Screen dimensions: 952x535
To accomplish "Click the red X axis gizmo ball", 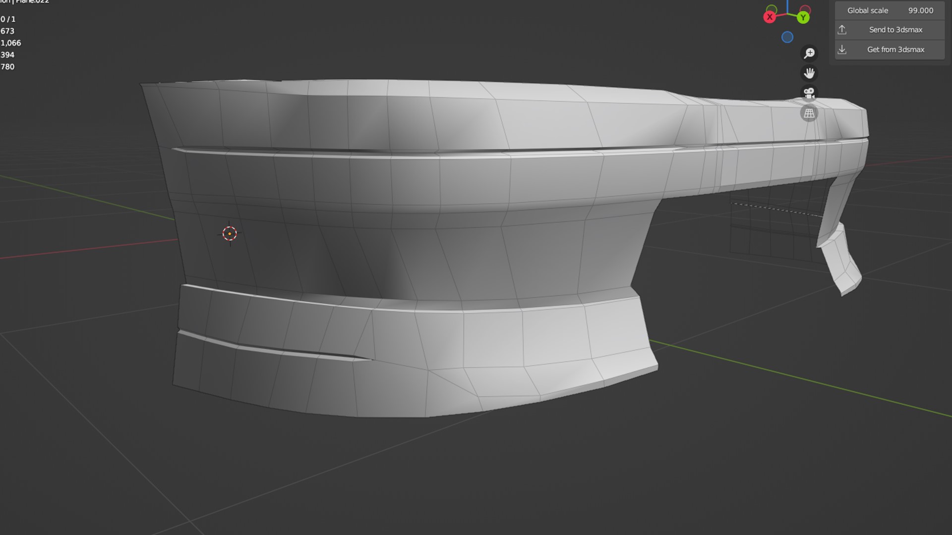I will point(770,17).
